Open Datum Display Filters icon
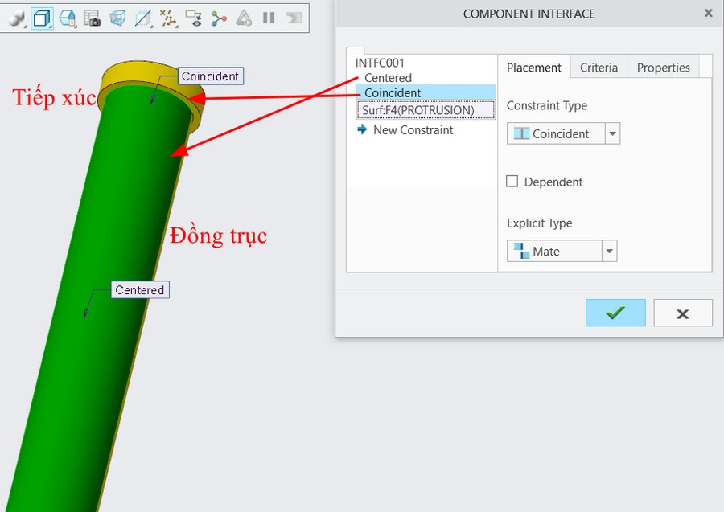This screenshot has height=512, width=724. coord(168,18)
